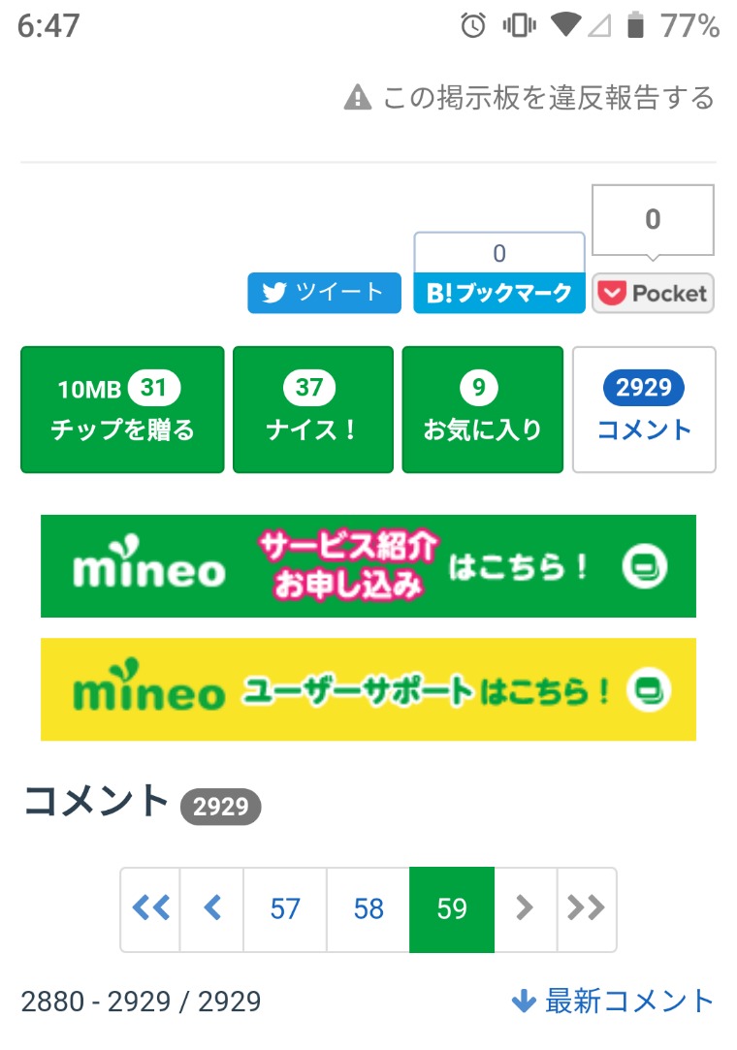
Task: Tap the Hatena bookmark count bubble
Action: 499,254
